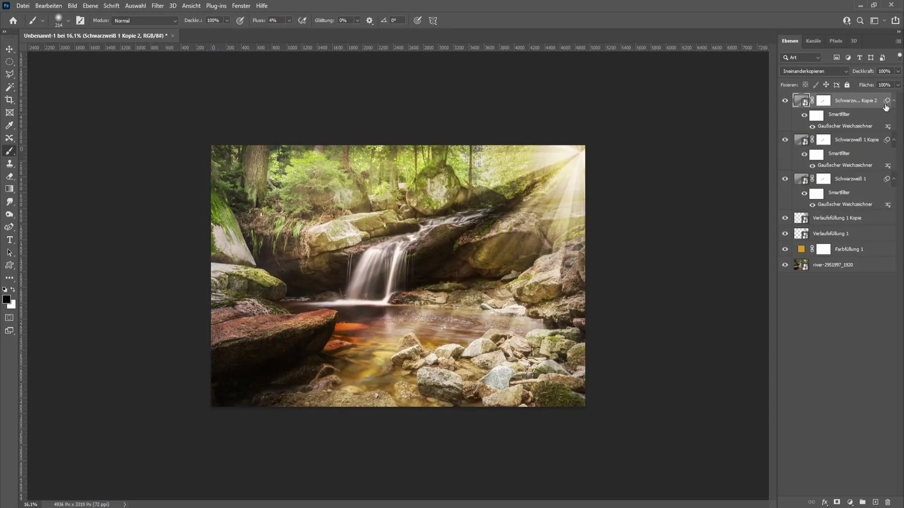Click the Ebenen tab
This screenshot has width=904, height=508.
pyautogui.click(x=791, y=40)
